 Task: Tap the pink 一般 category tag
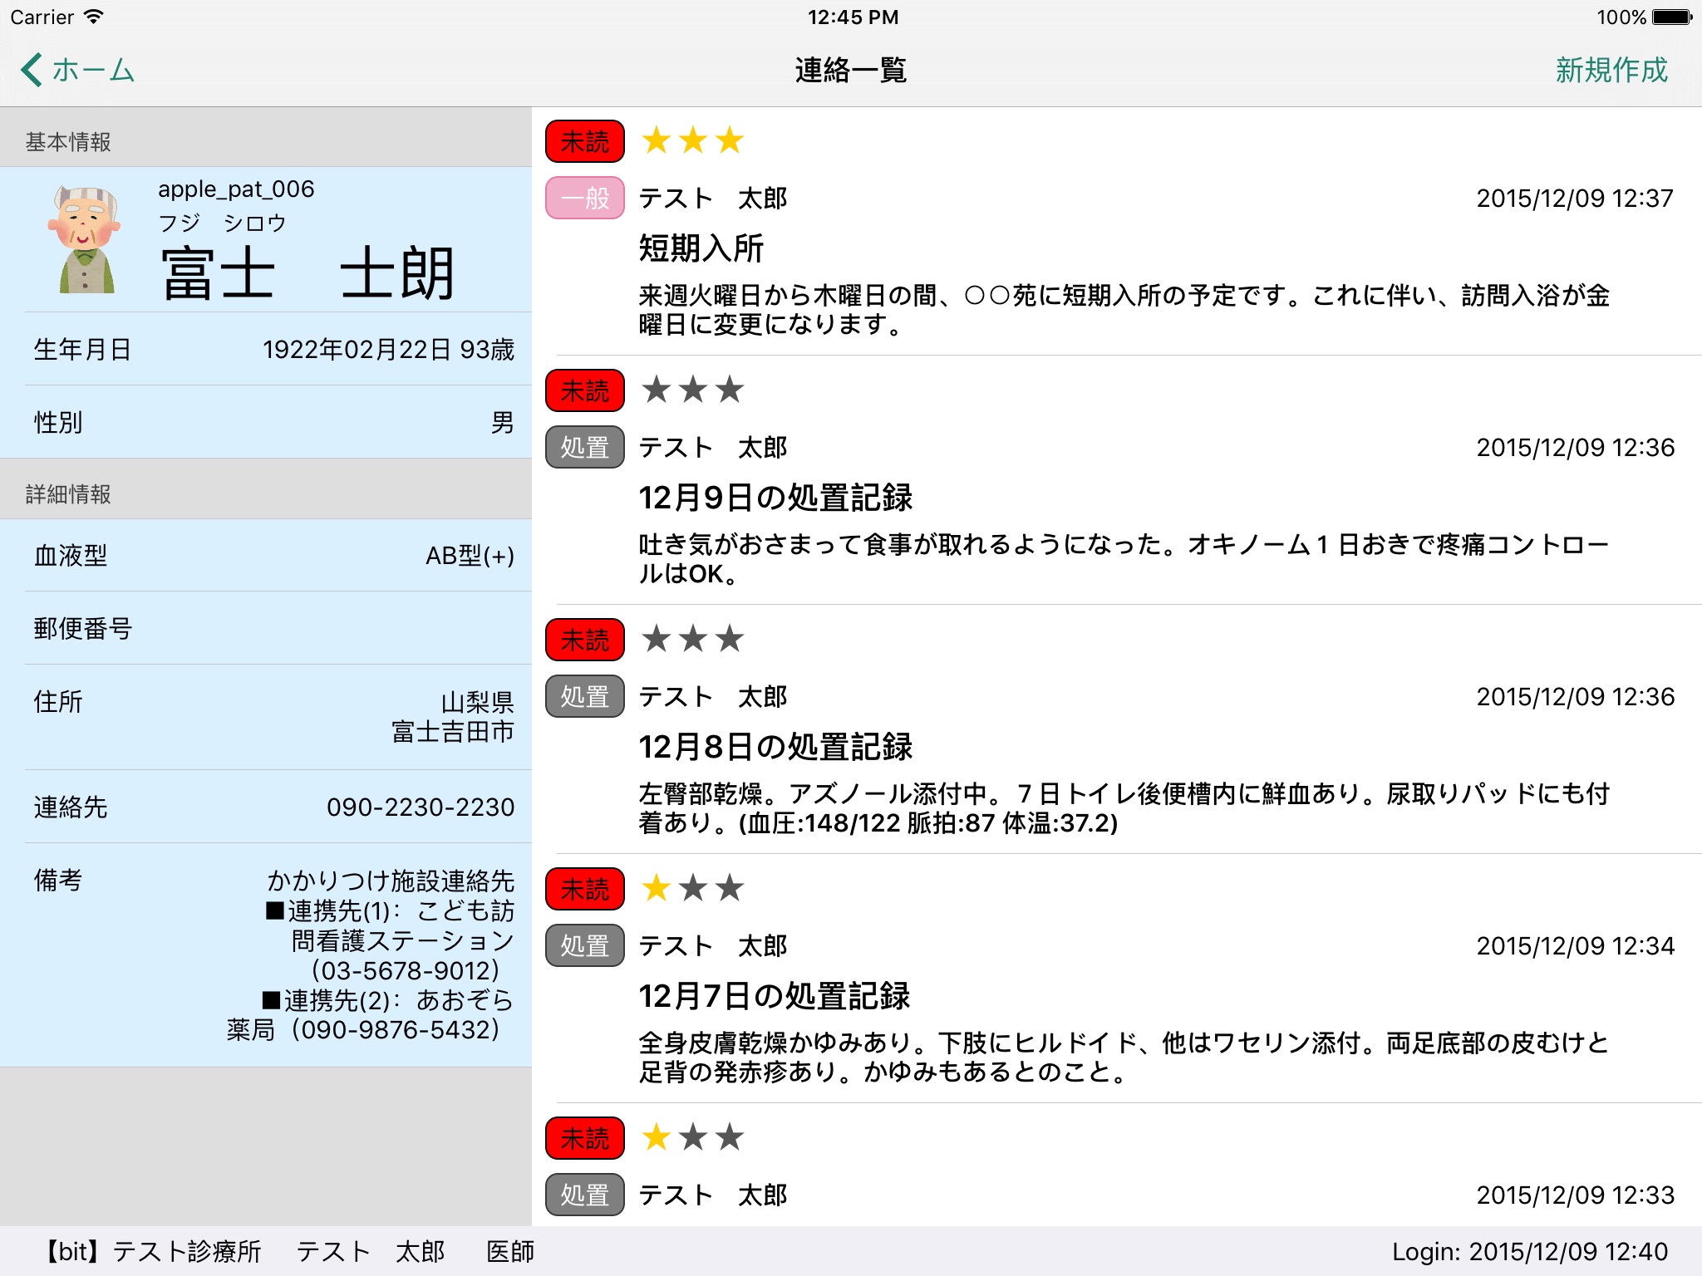click(x=584, y=198)
